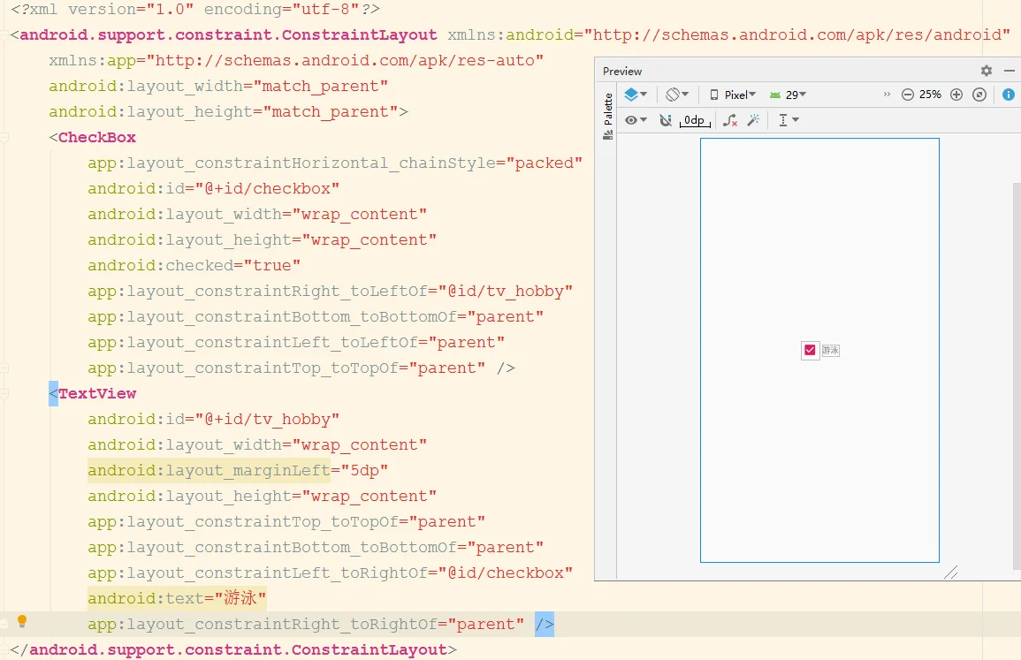The width and height of the screenshot is (1021, 660).
Task: Open the design surface layers dropdown
Action: coord(636,95)
